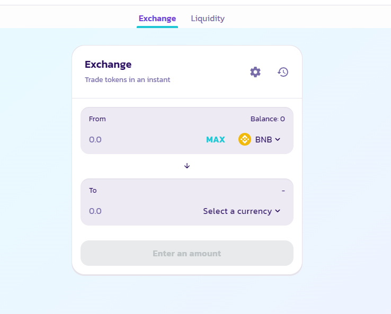391x314 pixels.
Task: Open recent transactions history icon
Action: coord(283,72)
